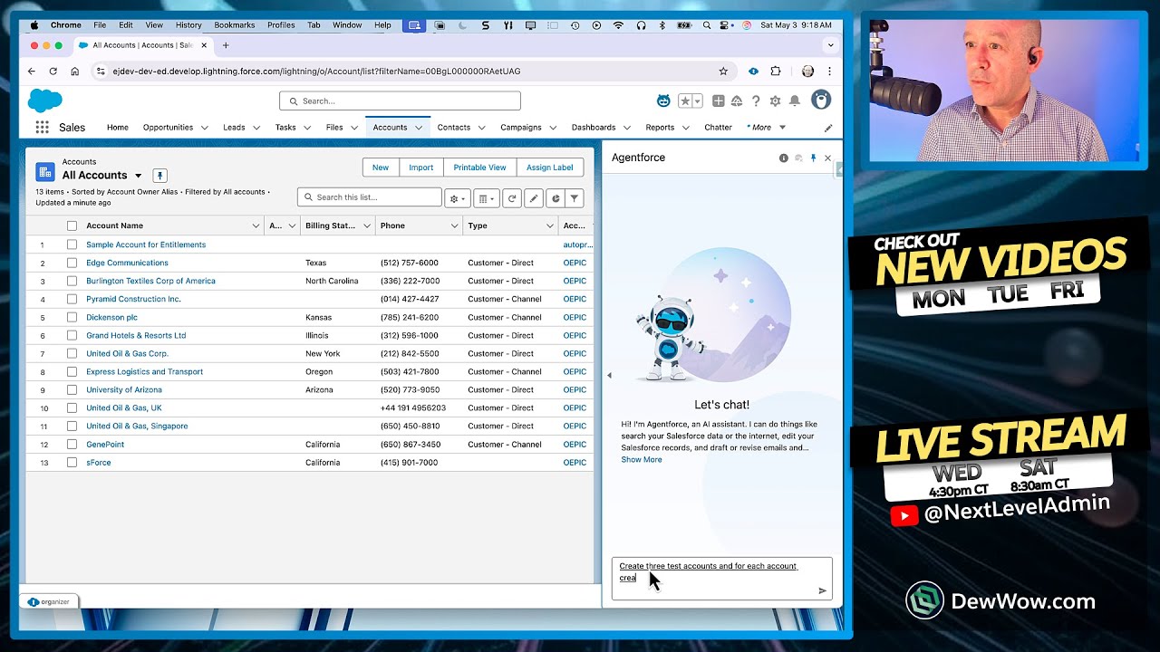This screenshot has width=1160, height=652.
Task: Check Grand Hotels & Resorts checkbox
Action: click(72, 335)
